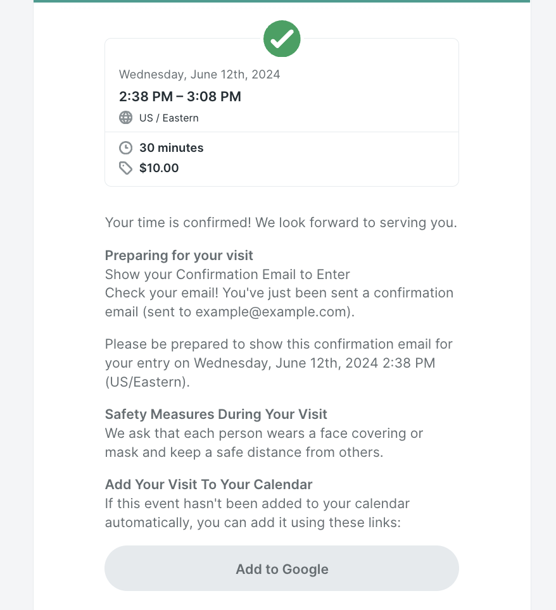Click the globe timezone icon
Image resolution: width=556 pixels, height=610 pixels.
point(125,118)
